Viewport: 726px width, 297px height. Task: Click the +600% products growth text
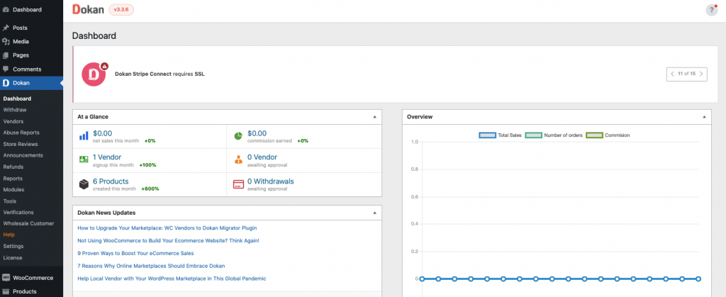[150, 189]
